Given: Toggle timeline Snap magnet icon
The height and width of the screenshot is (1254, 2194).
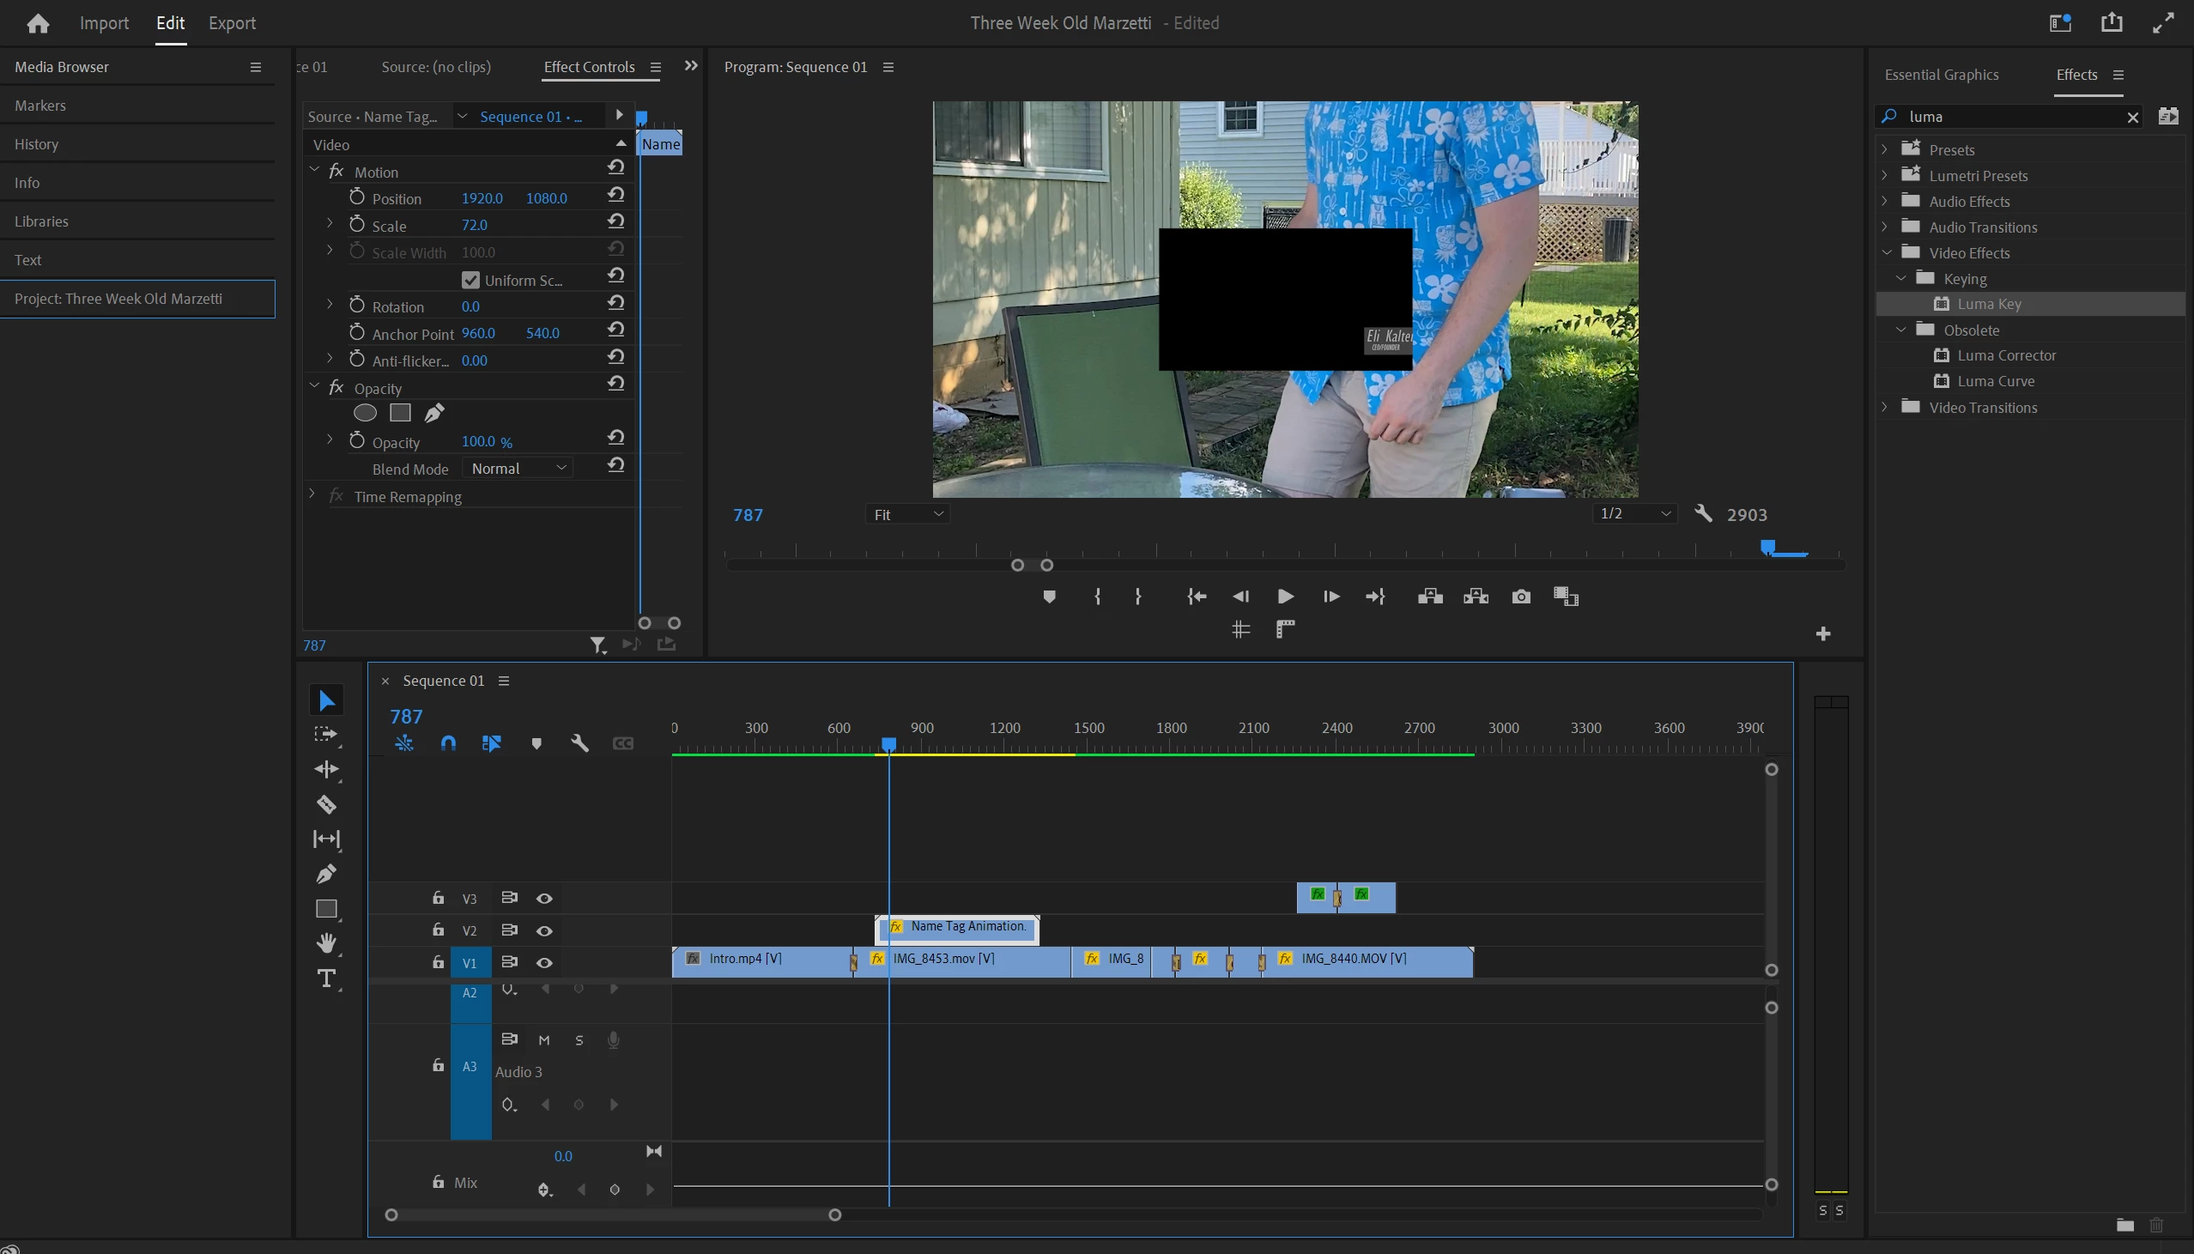Looking at the screenshot, I should click(448, 743).
